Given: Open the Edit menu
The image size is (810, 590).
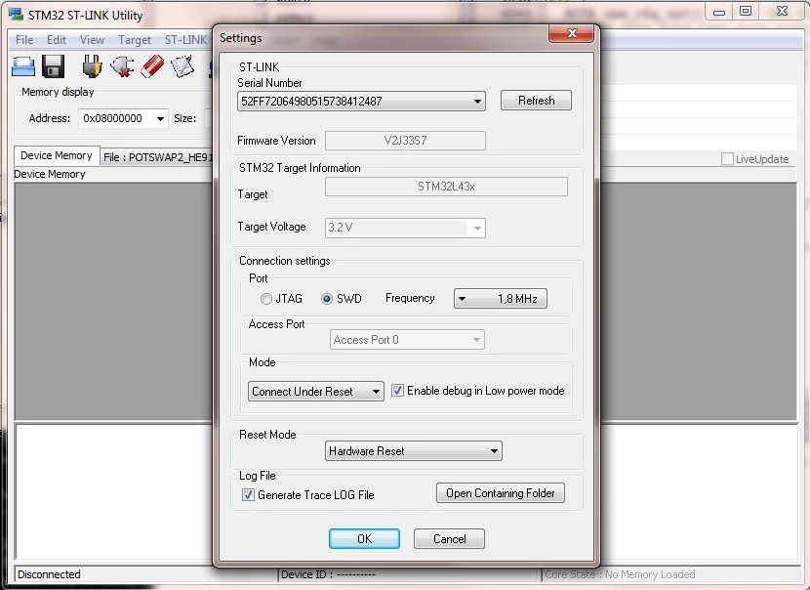Looking at the screenshot, I should point(57,40).
